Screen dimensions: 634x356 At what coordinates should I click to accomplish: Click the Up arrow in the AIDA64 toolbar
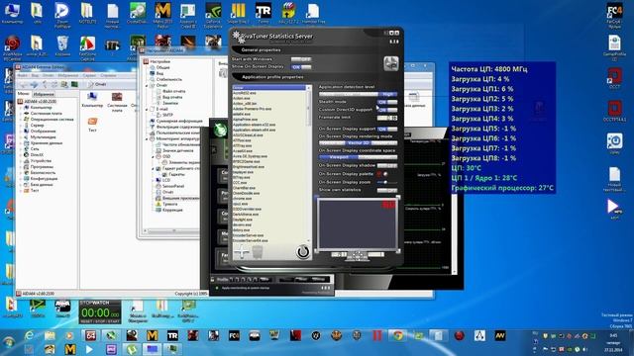45,84
